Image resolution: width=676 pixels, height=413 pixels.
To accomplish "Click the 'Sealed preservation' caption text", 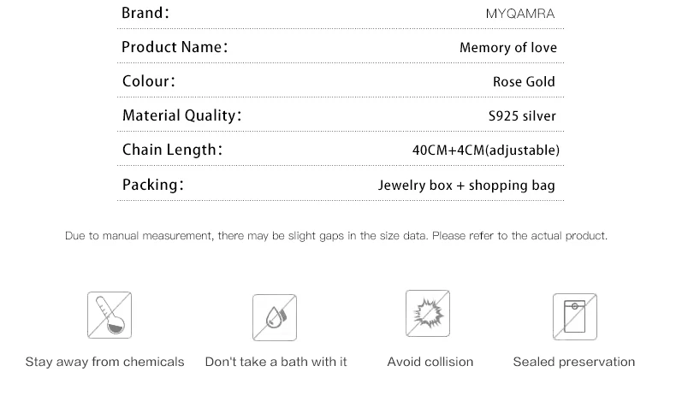I will [x=574, y=362].
